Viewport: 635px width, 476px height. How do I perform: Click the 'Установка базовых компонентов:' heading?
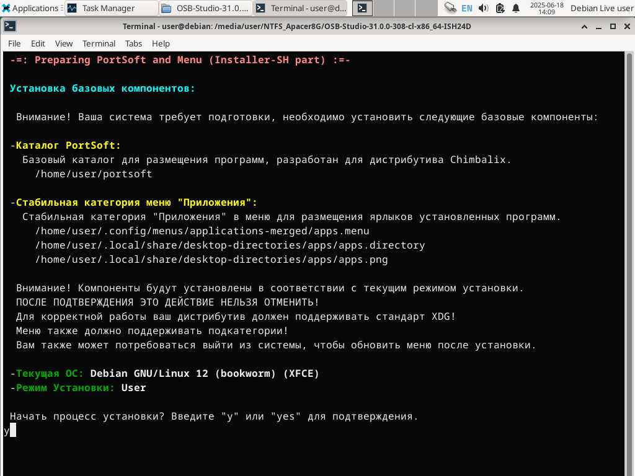(x=102, y=88)
